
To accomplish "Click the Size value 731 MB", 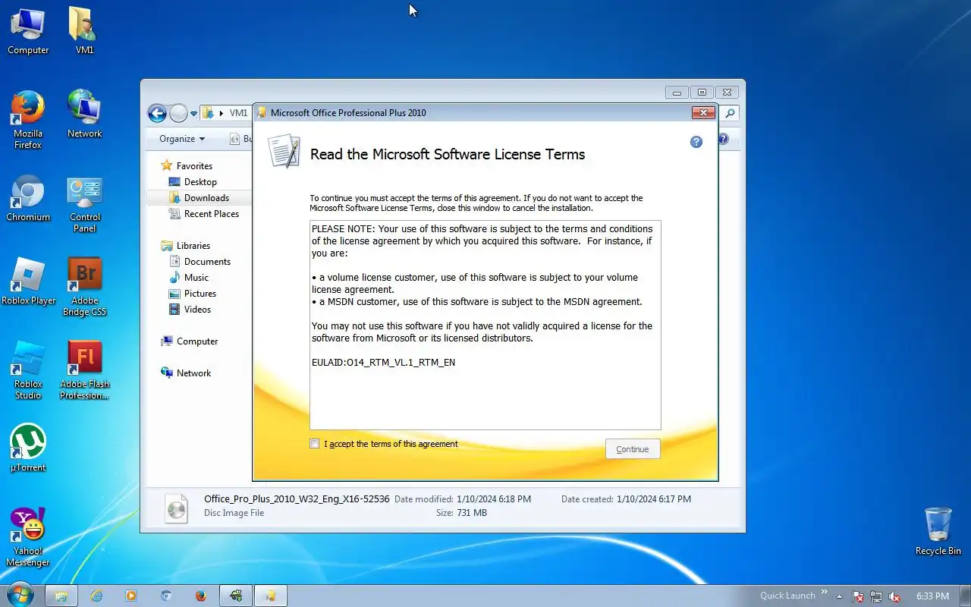I will (472, 513).
